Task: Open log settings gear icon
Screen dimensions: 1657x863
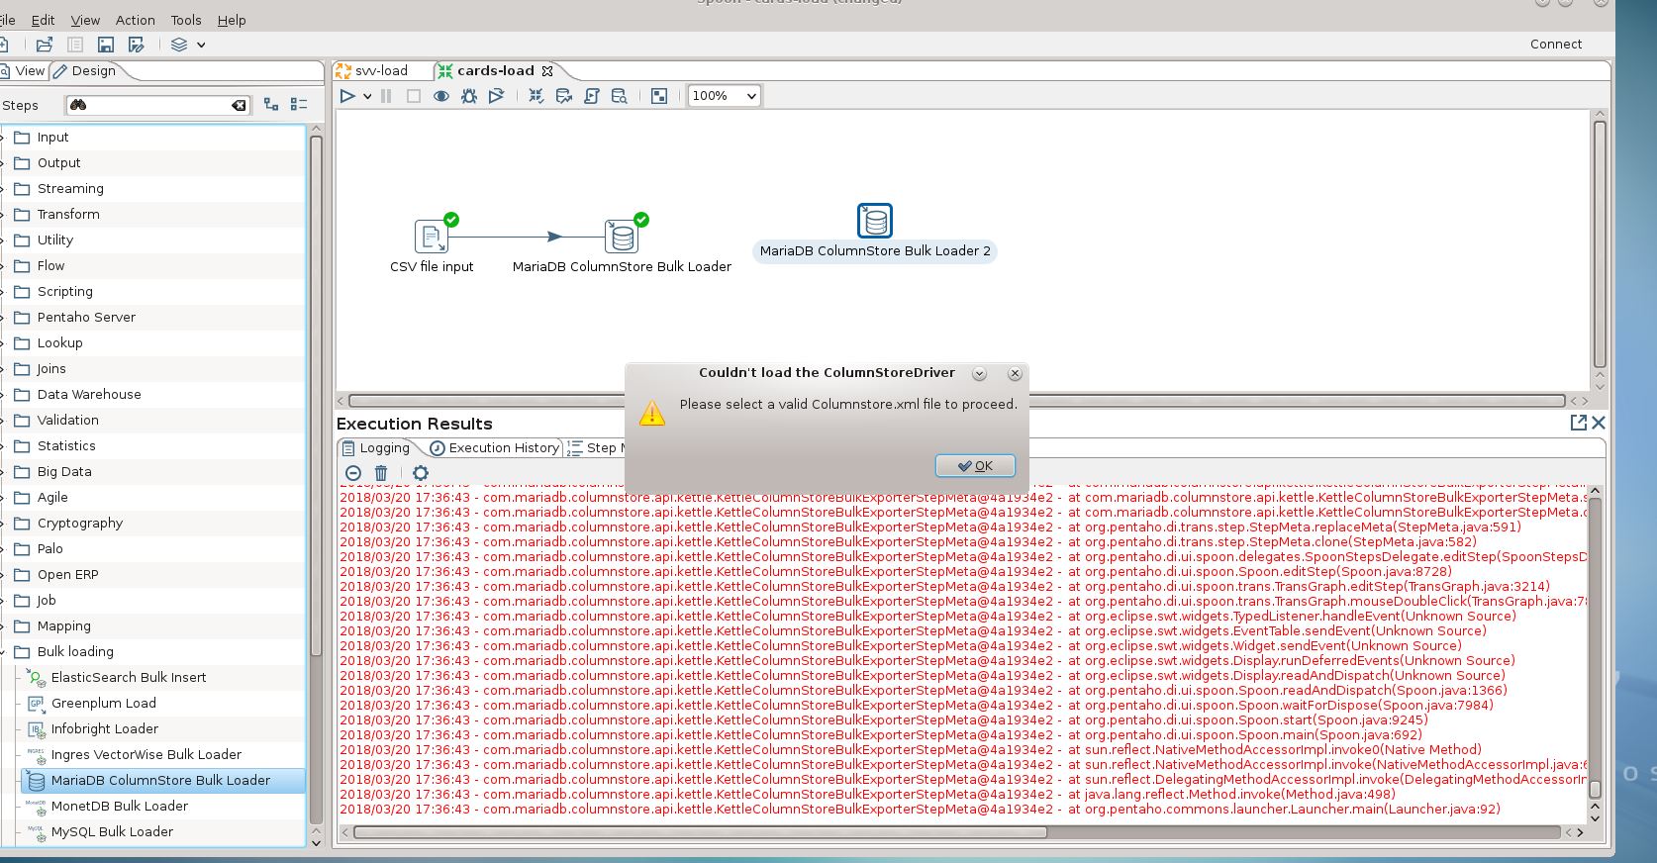Action: coord(421,473)
